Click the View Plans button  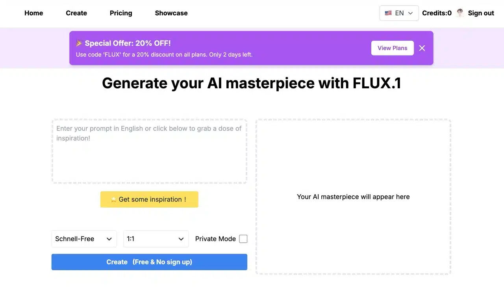pos(392,48)
